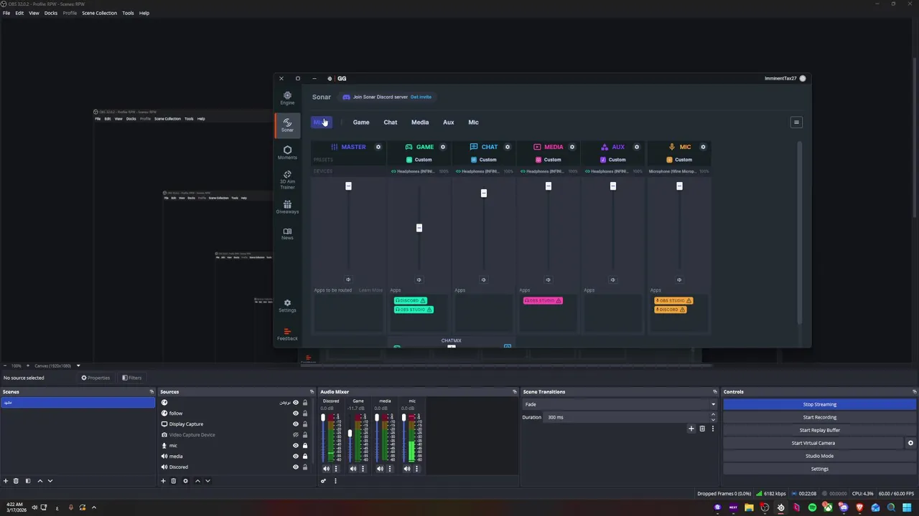This screenshot has width=919, height=516.
Task: Open 3D Aim Trainer in GG sidebar
Action: tap(287, 179)
